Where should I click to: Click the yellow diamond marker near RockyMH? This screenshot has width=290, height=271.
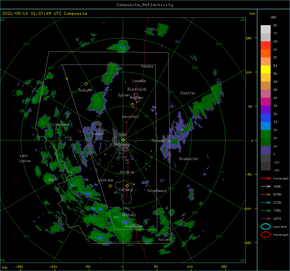pos(86,84)
